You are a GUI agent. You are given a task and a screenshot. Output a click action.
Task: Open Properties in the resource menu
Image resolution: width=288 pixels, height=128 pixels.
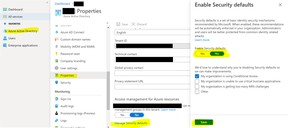coord(67,76)
